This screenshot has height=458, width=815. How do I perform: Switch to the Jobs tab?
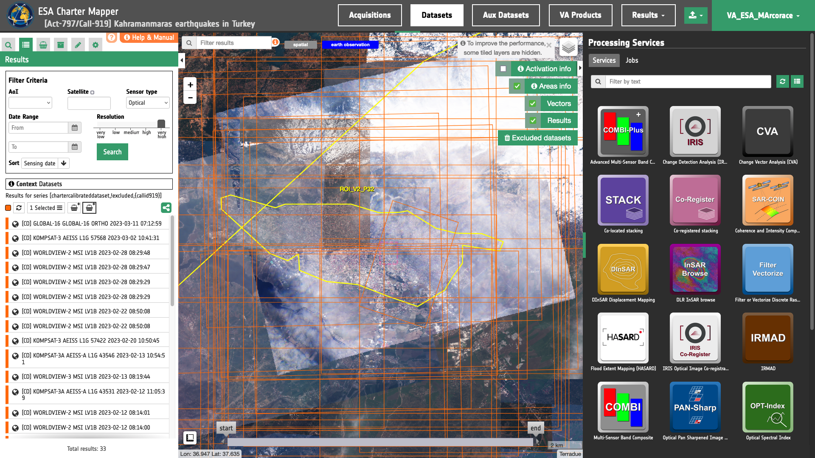pos(632,60)
